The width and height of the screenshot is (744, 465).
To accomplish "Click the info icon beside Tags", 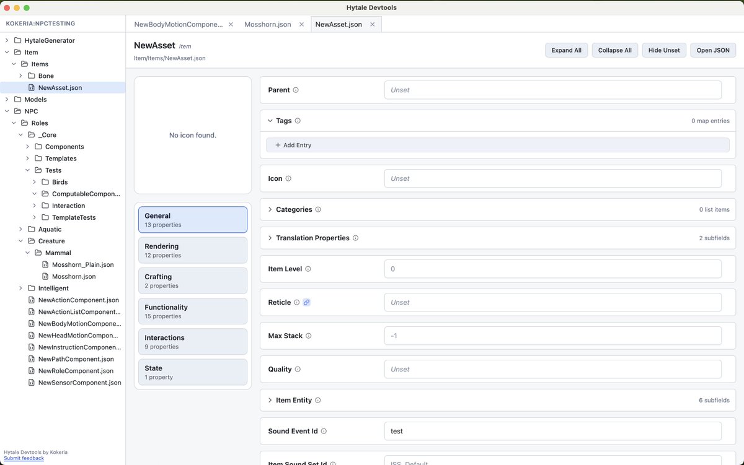I will pyautogui.click(x=298, y=121).
